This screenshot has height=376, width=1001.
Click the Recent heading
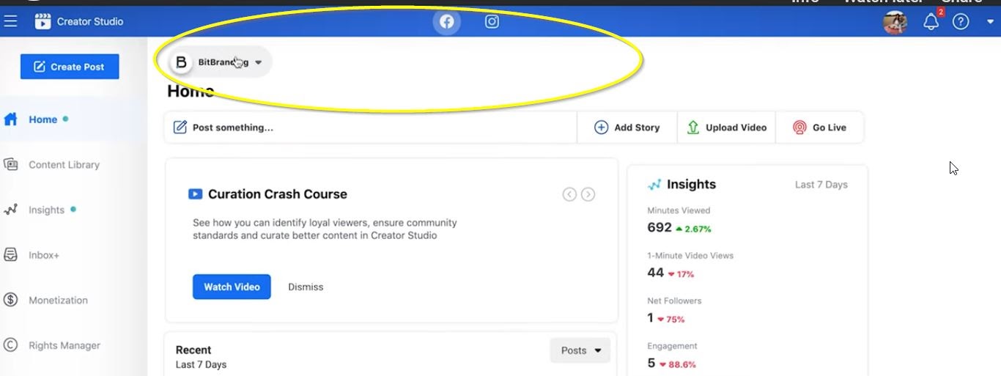pos(193,350)
